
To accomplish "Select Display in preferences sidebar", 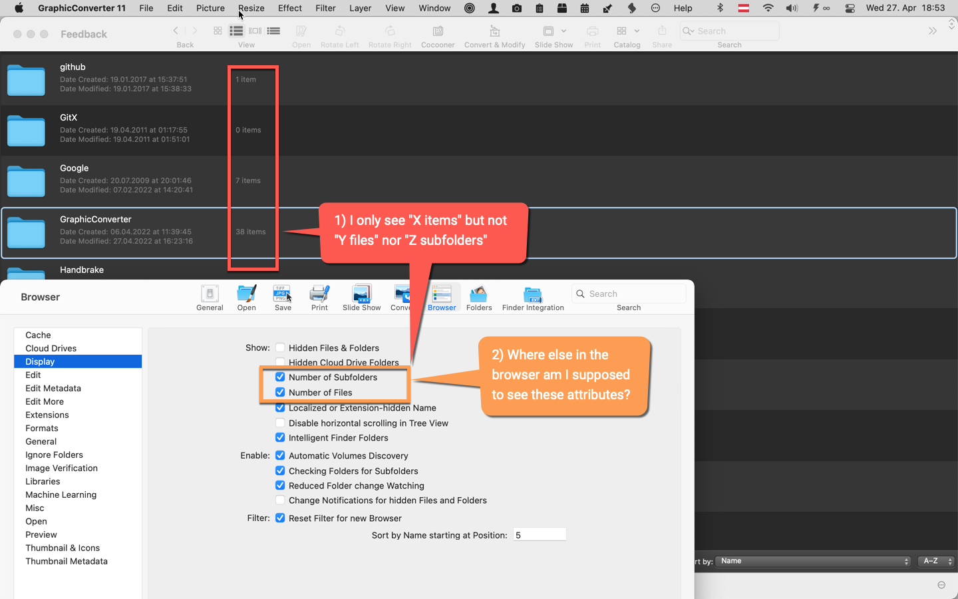I will 78,361.
